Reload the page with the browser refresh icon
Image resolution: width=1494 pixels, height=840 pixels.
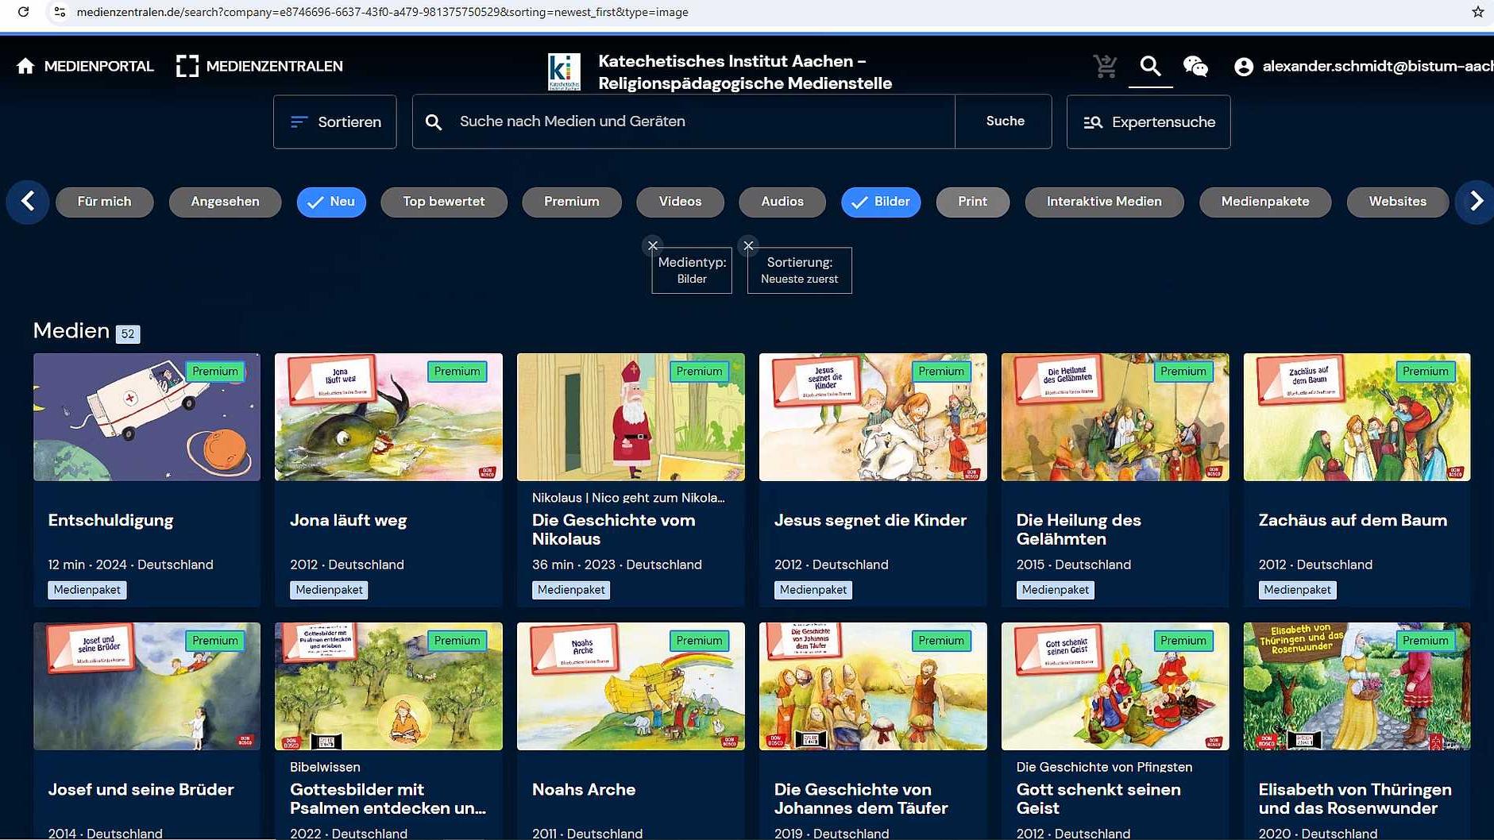coord(24,12)
